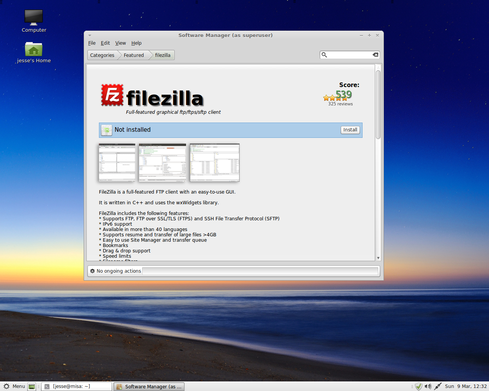Open the View menu

point(120,43)
